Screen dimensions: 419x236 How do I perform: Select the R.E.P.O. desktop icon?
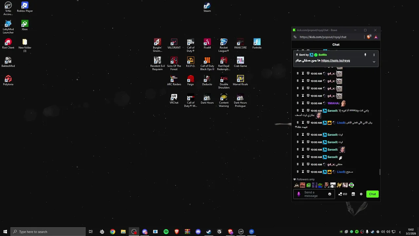coord(191,62)
